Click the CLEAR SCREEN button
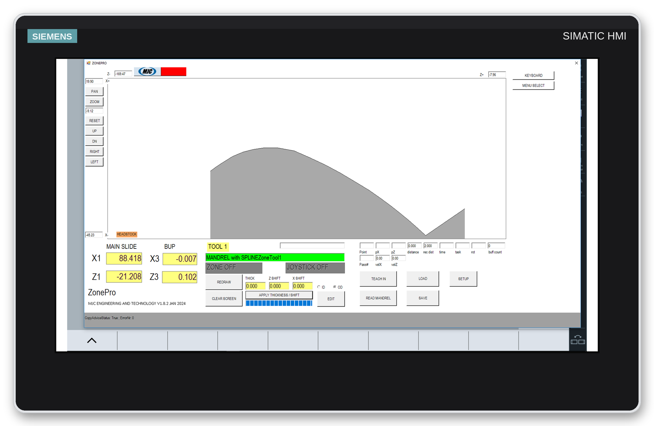Screen dimensions: 654x426 point(224,298)
